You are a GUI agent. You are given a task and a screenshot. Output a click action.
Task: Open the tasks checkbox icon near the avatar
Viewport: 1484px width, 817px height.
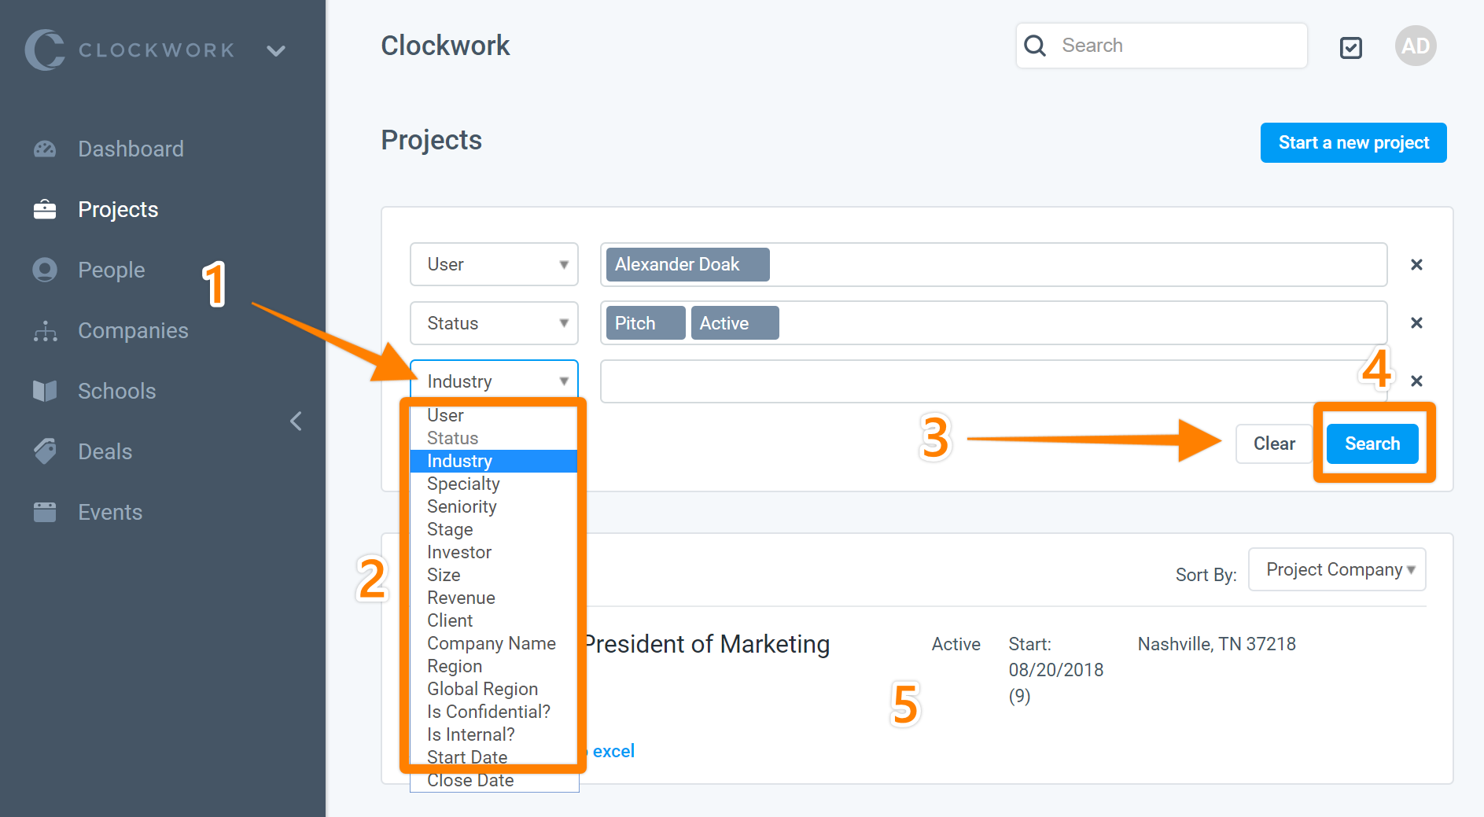click(1352, 48)
